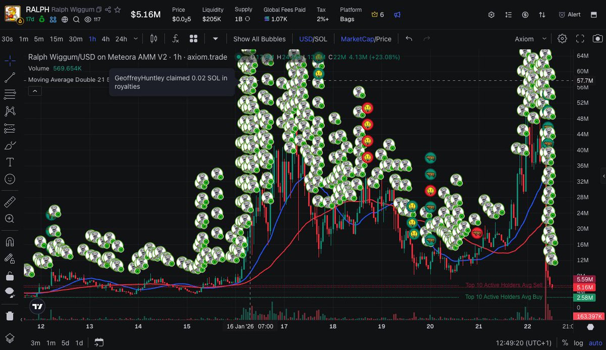Select the 24h timeframe
Screen dimensions: 606x350
click(x=121, y=39)
